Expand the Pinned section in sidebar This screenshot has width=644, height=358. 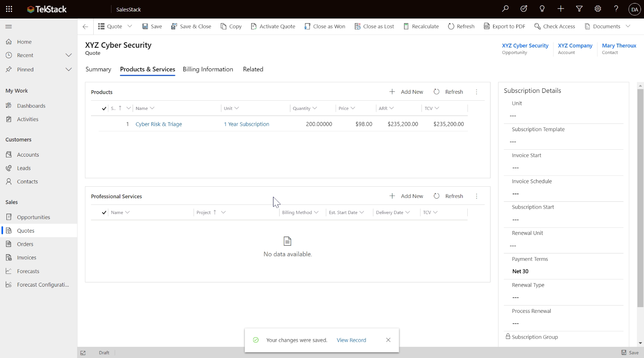pyautogui.click(x=69, y=69)
